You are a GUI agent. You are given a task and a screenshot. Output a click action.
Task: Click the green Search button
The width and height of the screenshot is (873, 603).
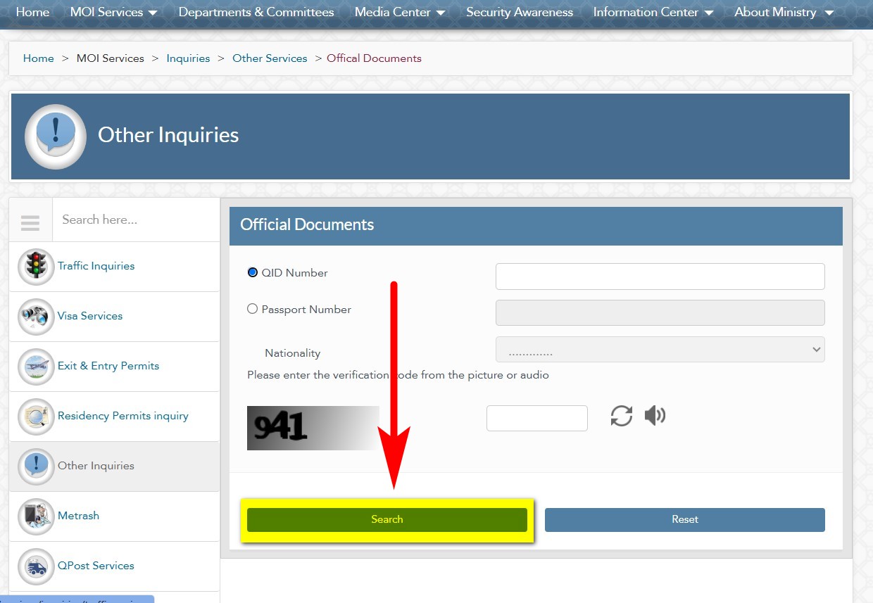pos(387,519)
